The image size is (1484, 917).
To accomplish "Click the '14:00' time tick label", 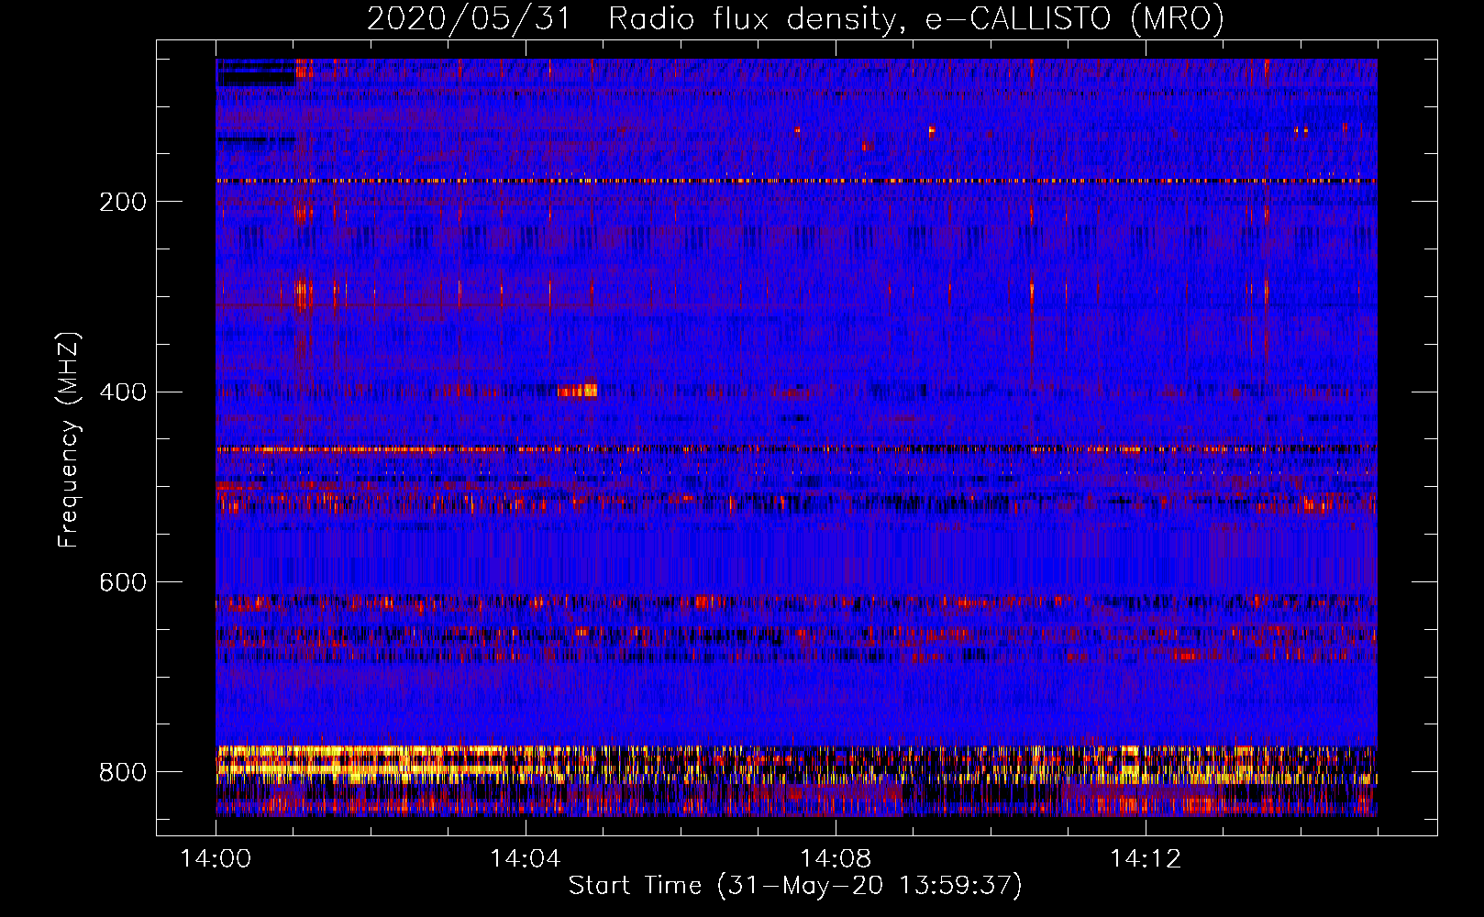I will tap(216, 859).
